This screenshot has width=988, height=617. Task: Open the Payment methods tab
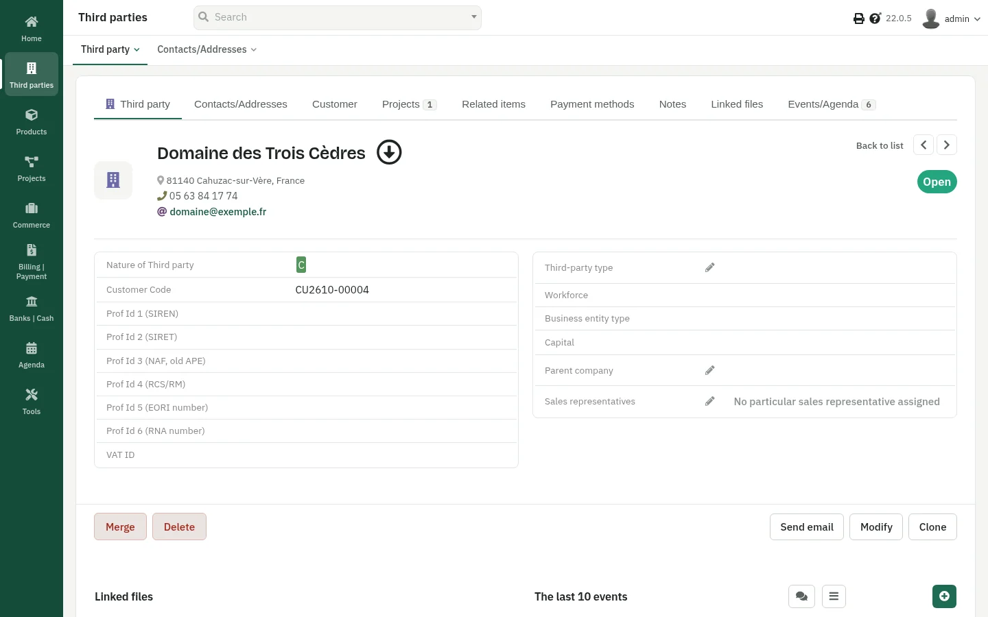click(592, 104)
